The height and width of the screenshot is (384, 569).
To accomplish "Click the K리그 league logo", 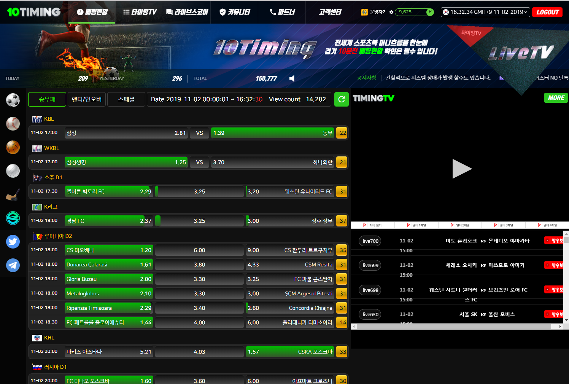I will [x=37, y=207].
